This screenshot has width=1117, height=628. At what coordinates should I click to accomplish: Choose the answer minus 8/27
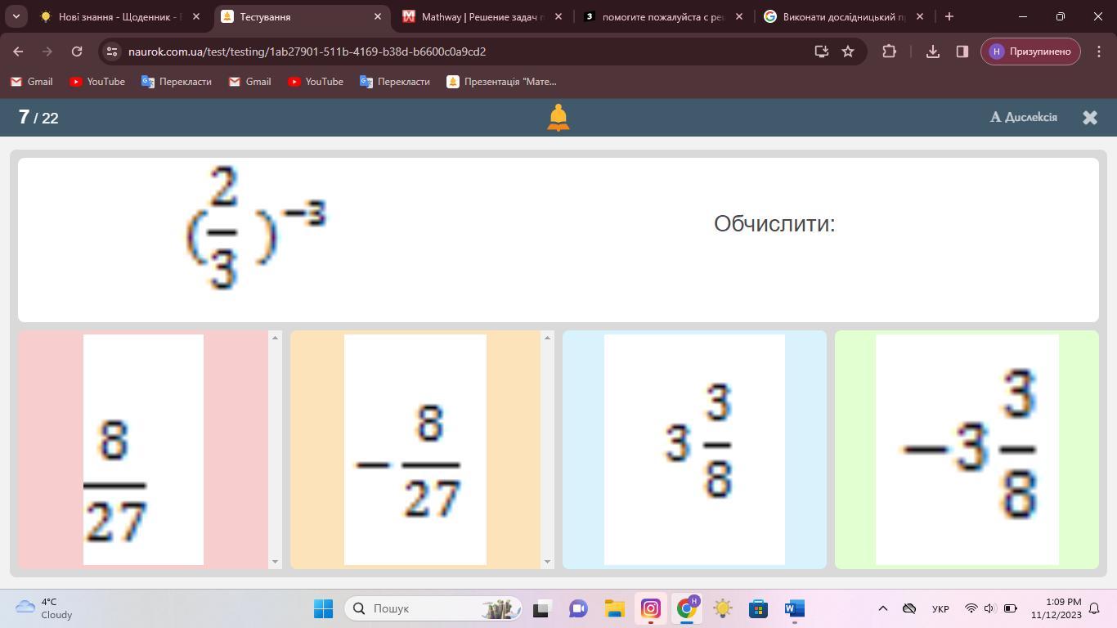415,449
